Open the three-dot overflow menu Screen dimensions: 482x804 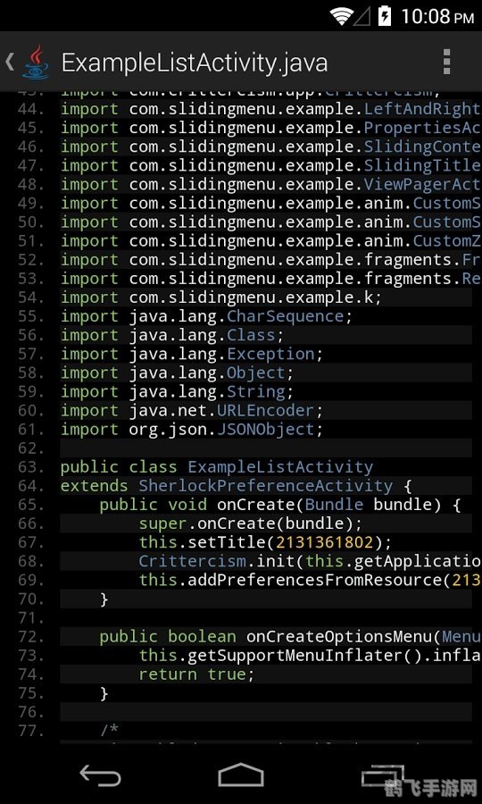[446, 62]
